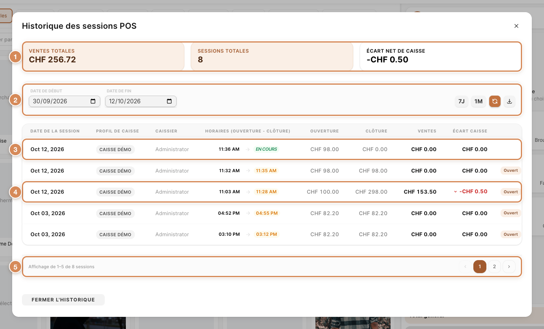Click the CHF 298.00 closing amount

pos(371,192)
